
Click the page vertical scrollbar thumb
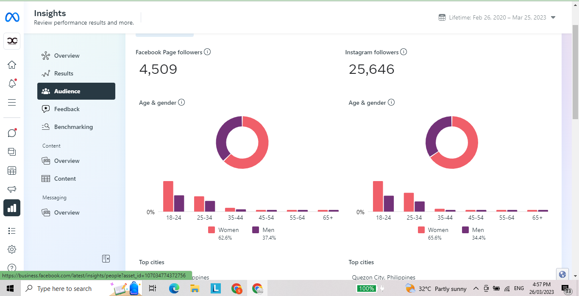(575, 72)
